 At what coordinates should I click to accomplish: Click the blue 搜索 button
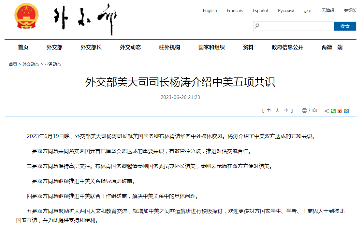(345, 26)
